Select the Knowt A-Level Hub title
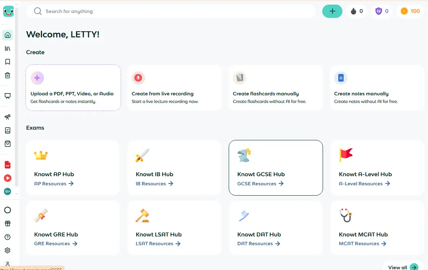This screenshot has width=428, height=270. click(x=365, y=174)
